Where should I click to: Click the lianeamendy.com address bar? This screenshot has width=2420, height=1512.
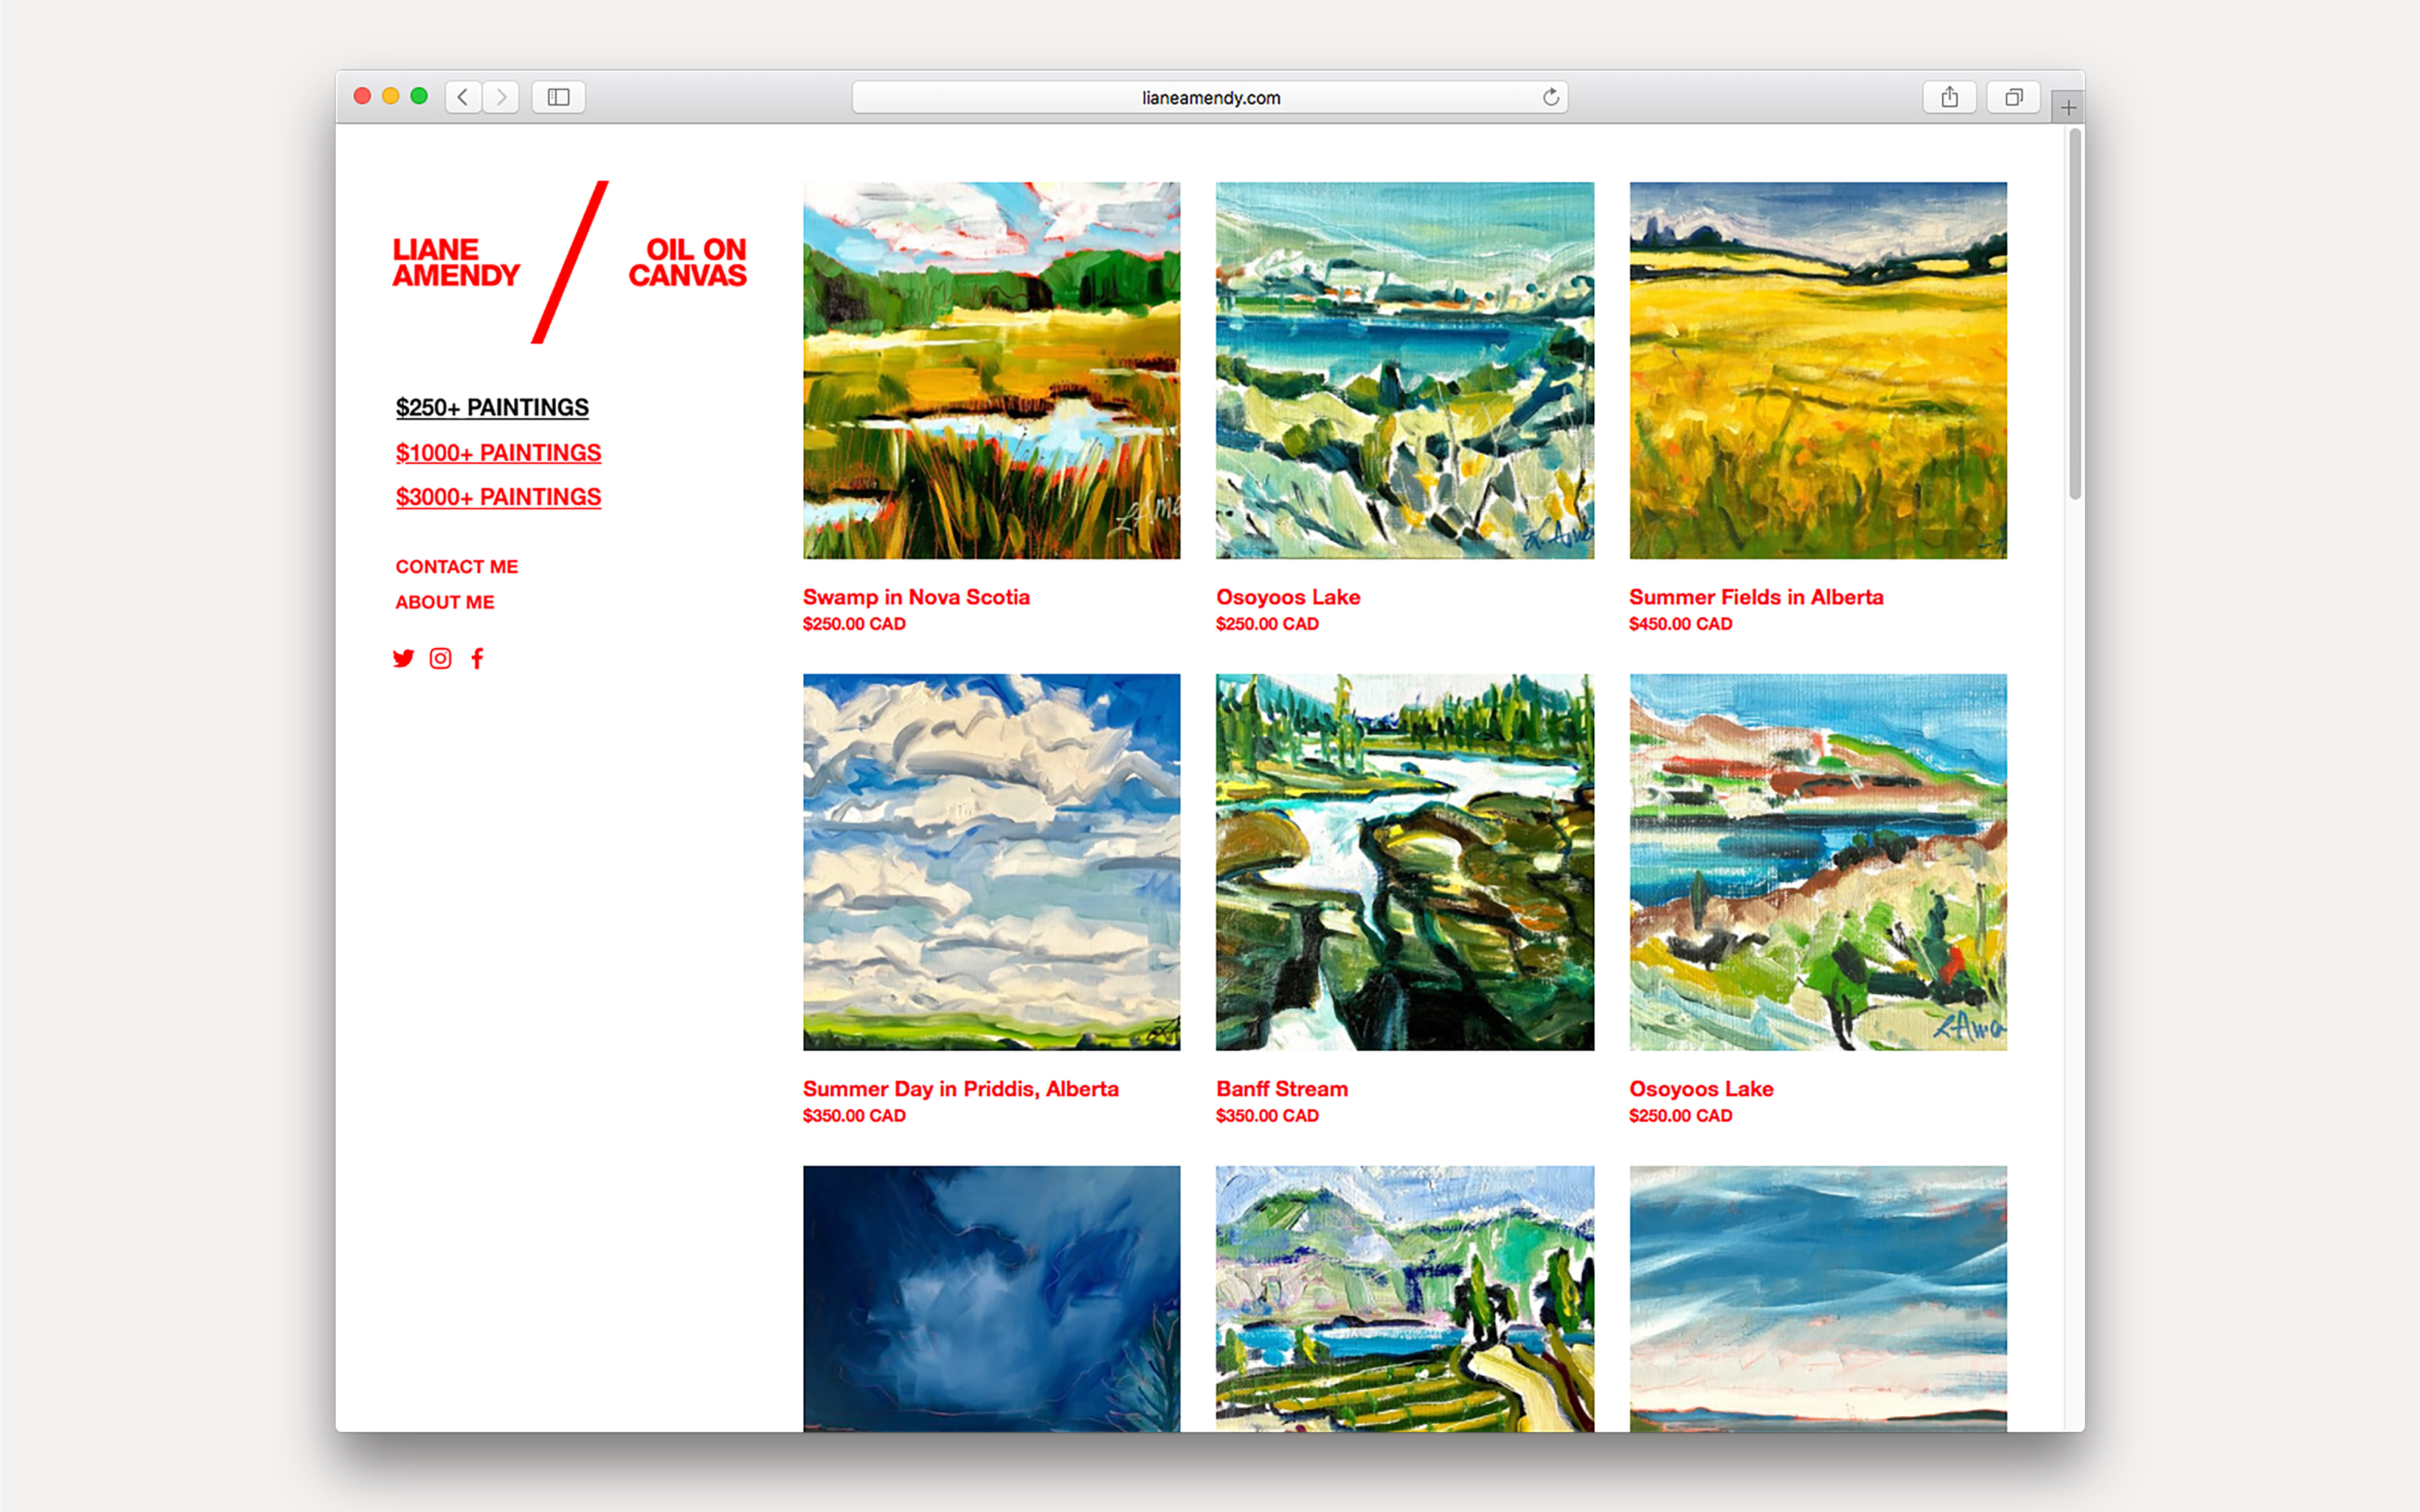click(1210, 97)
